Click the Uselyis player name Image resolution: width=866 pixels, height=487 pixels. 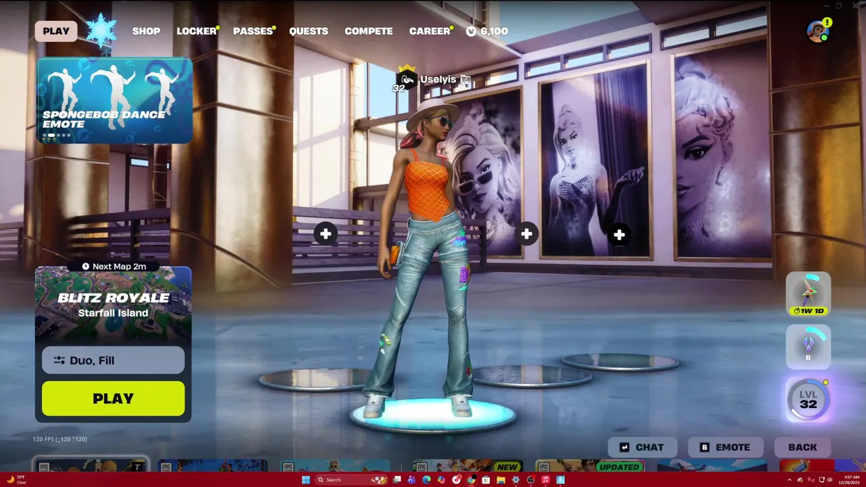[438, 79]
